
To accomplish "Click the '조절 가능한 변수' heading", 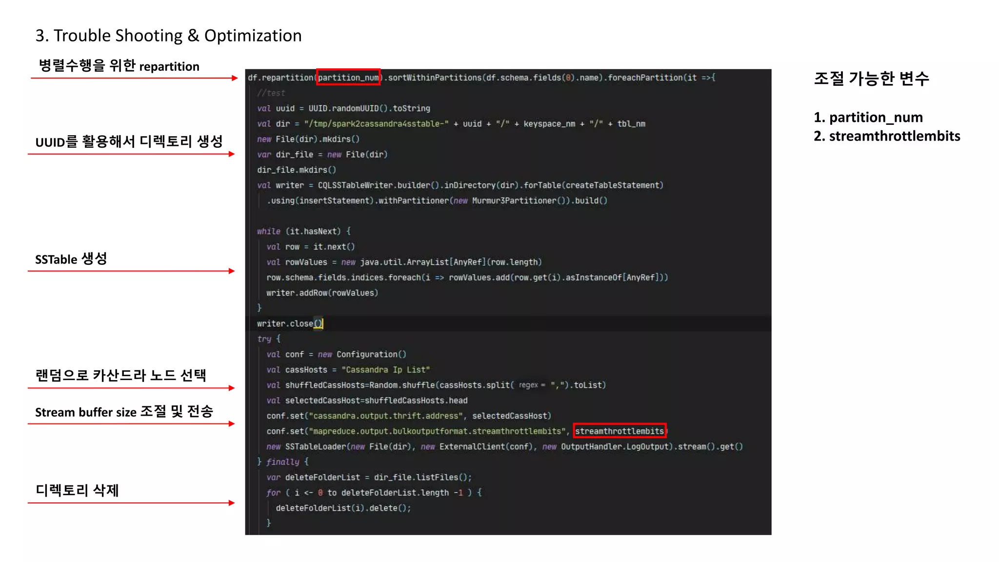I will (x=871, y=79).
